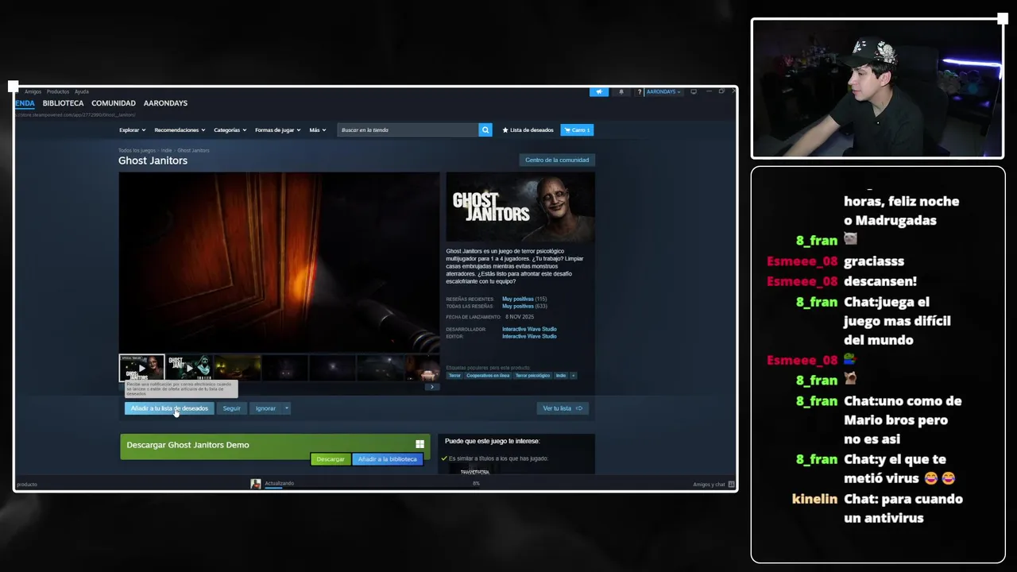
Task: Select the third thumbnail in the screenshot strip
Action: pyautogui.click(x=237, y=368)
